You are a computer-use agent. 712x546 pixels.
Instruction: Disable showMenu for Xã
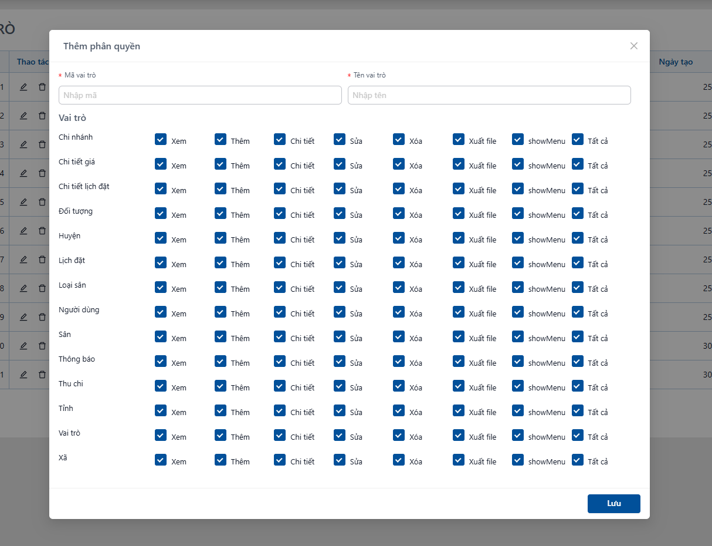click(518, 460)
